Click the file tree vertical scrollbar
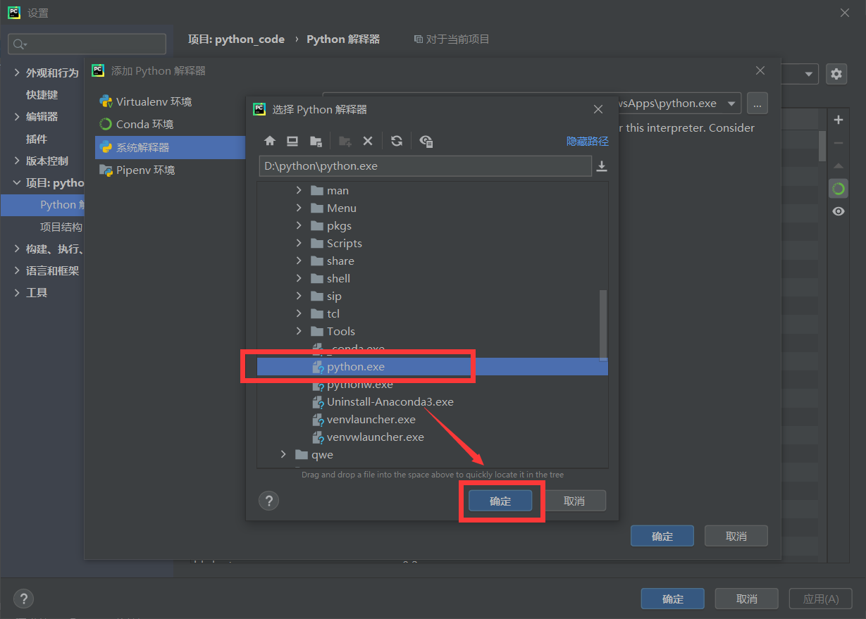866x619 pixels. [x=603, y=324]
